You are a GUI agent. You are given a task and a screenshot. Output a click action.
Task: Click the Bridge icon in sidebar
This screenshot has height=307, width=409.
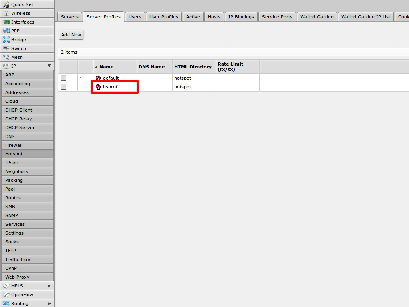(6, 40)
